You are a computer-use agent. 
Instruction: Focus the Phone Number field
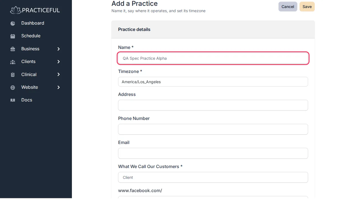pos(213,129)
